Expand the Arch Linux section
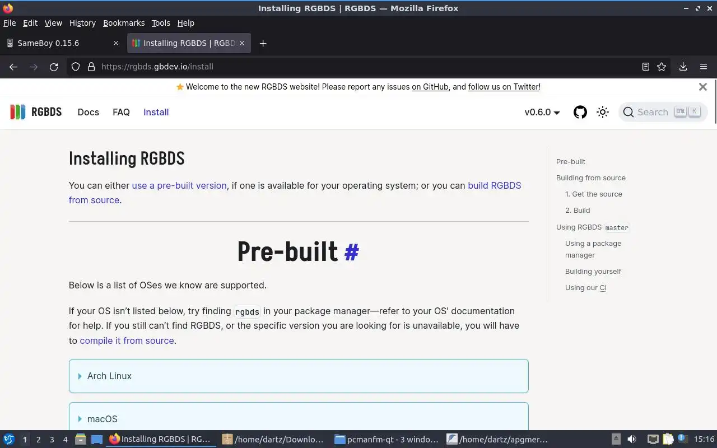This screenshot has width=717, height=448. 299,376
